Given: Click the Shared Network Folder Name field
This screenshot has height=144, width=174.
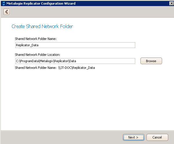Looking at the screenshot, I should (x=75, y=45).
